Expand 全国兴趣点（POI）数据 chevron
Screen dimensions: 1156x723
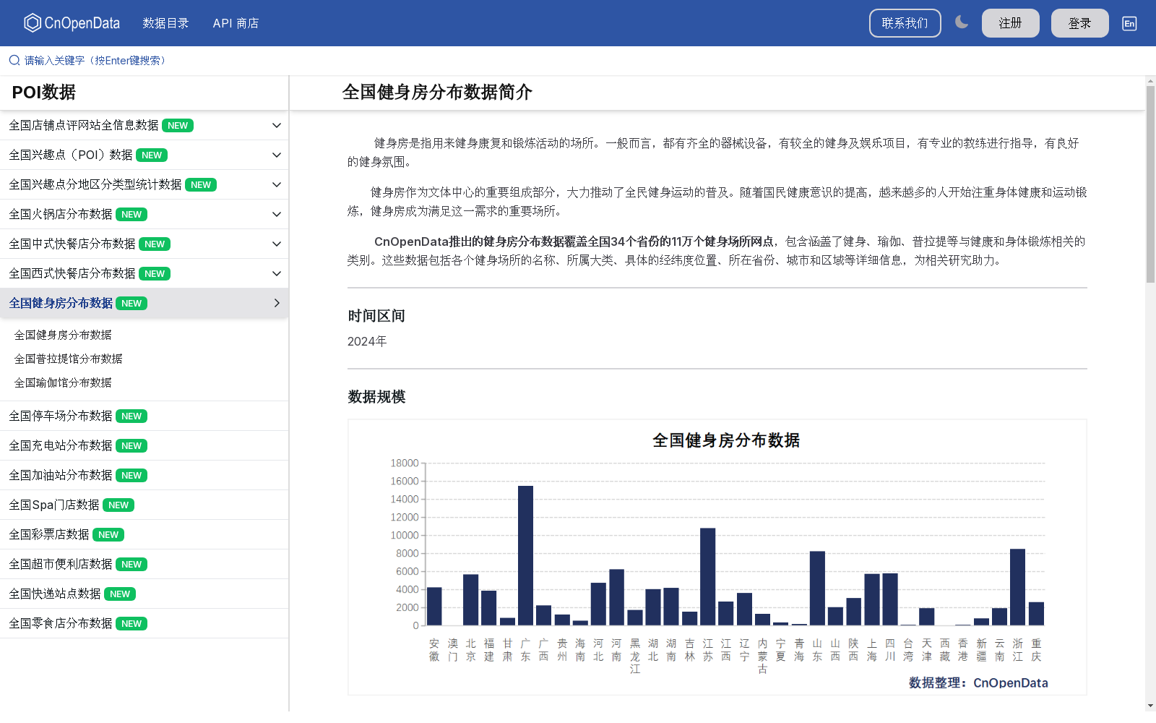[276, 155]
